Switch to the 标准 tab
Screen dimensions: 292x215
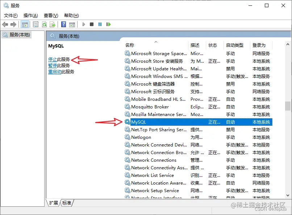(67, 203)
